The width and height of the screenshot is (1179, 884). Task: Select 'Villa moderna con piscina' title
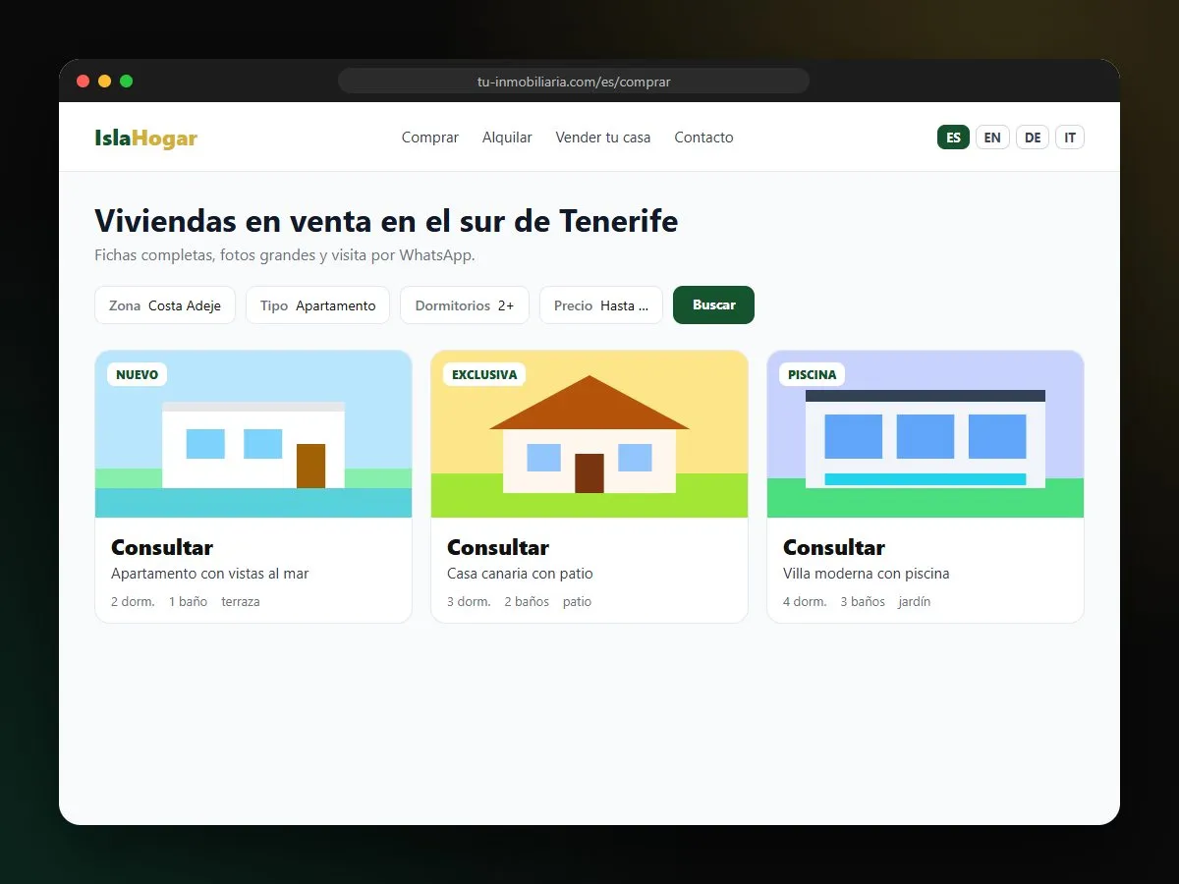[x=867, y=574]
